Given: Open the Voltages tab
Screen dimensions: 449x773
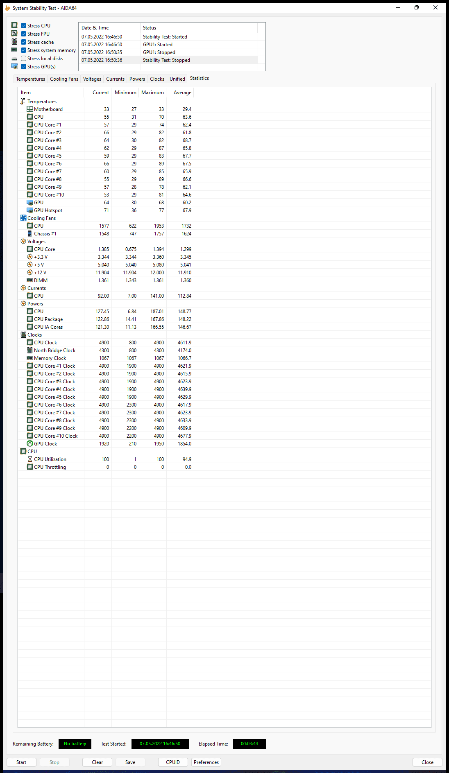Looking at the screenshot, I should coord(92,79).
